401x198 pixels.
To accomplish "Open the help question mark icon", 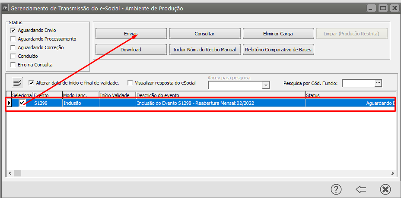I will (x=336, y=189).
